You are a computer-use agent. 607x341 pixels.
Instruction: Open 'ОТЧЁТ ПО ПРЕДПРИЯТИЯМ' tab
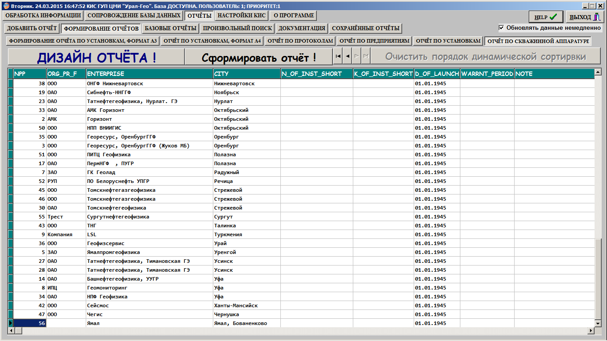pos(374,41)
